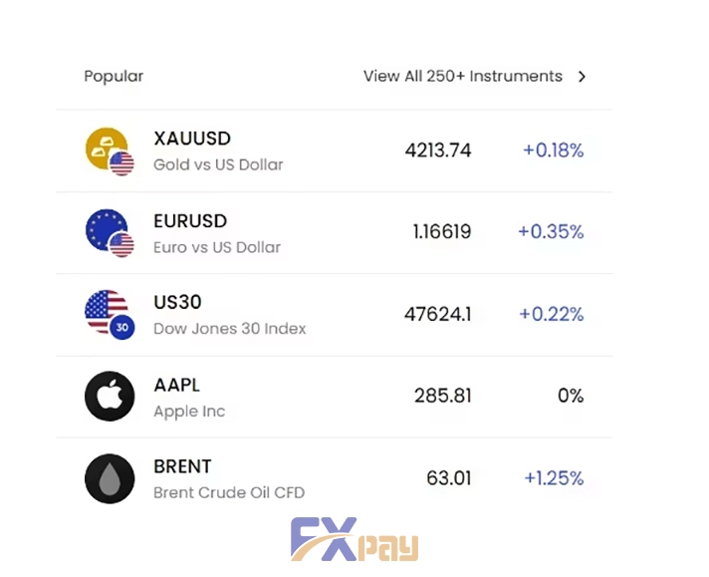Click the Apple logo icon
The width and height of the screenshot is (709, 577).
pos(110,396)
